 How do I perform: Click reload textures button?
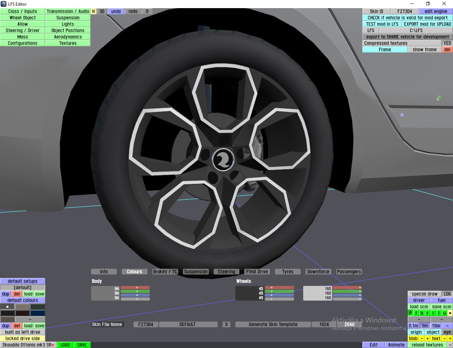click(x=428, y=345)
